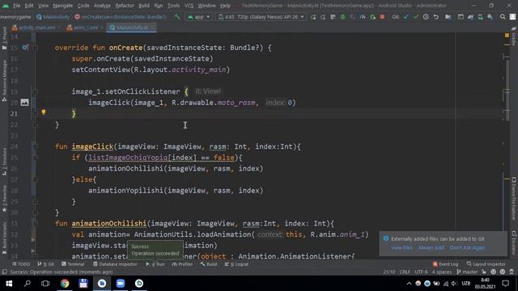Screen dimensions: 518x291
Task: Toggle the Emulator side panel
Action: (514, 243)
